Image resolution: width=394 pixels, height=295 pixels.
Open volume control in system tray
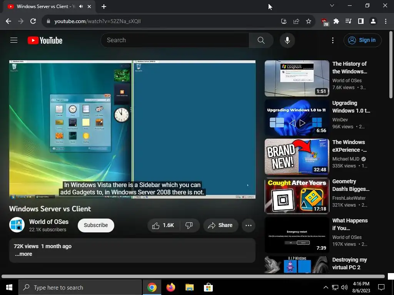click(x=344, y=287)
